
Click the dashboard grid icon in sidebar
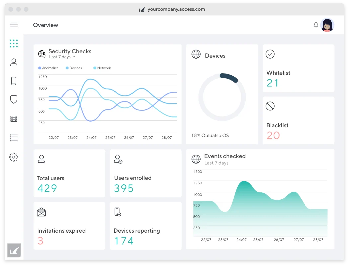14,43
